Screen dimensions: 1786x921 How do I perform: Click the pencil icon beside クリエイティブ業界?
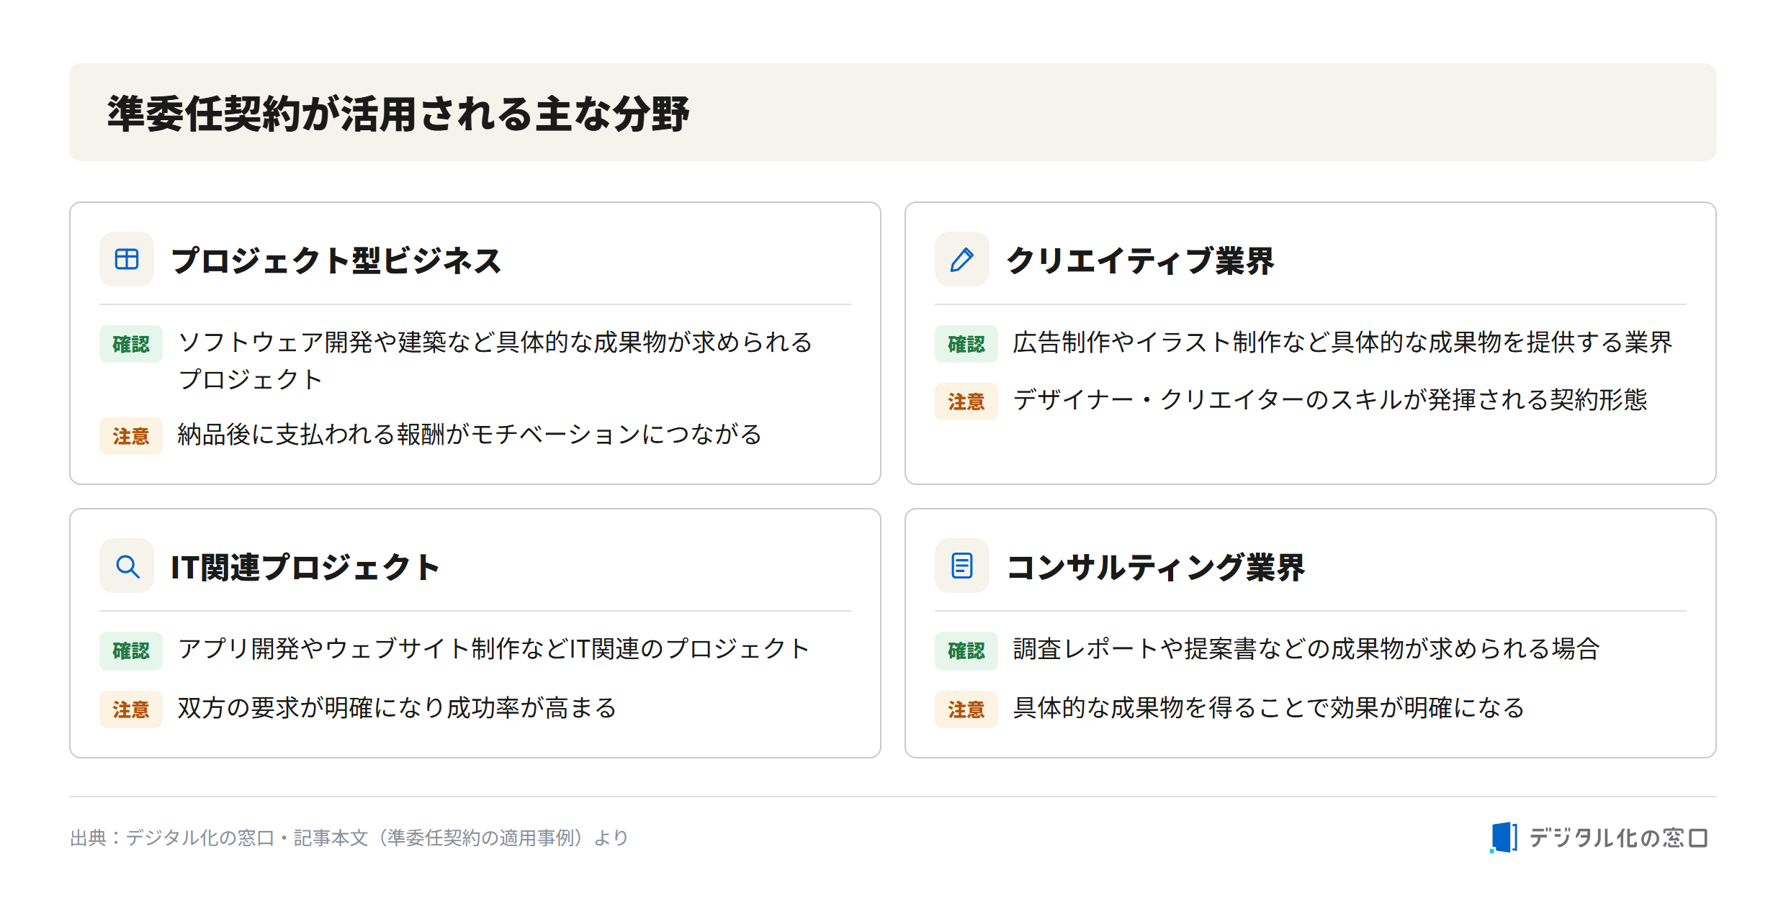click(x=962, y=259)
